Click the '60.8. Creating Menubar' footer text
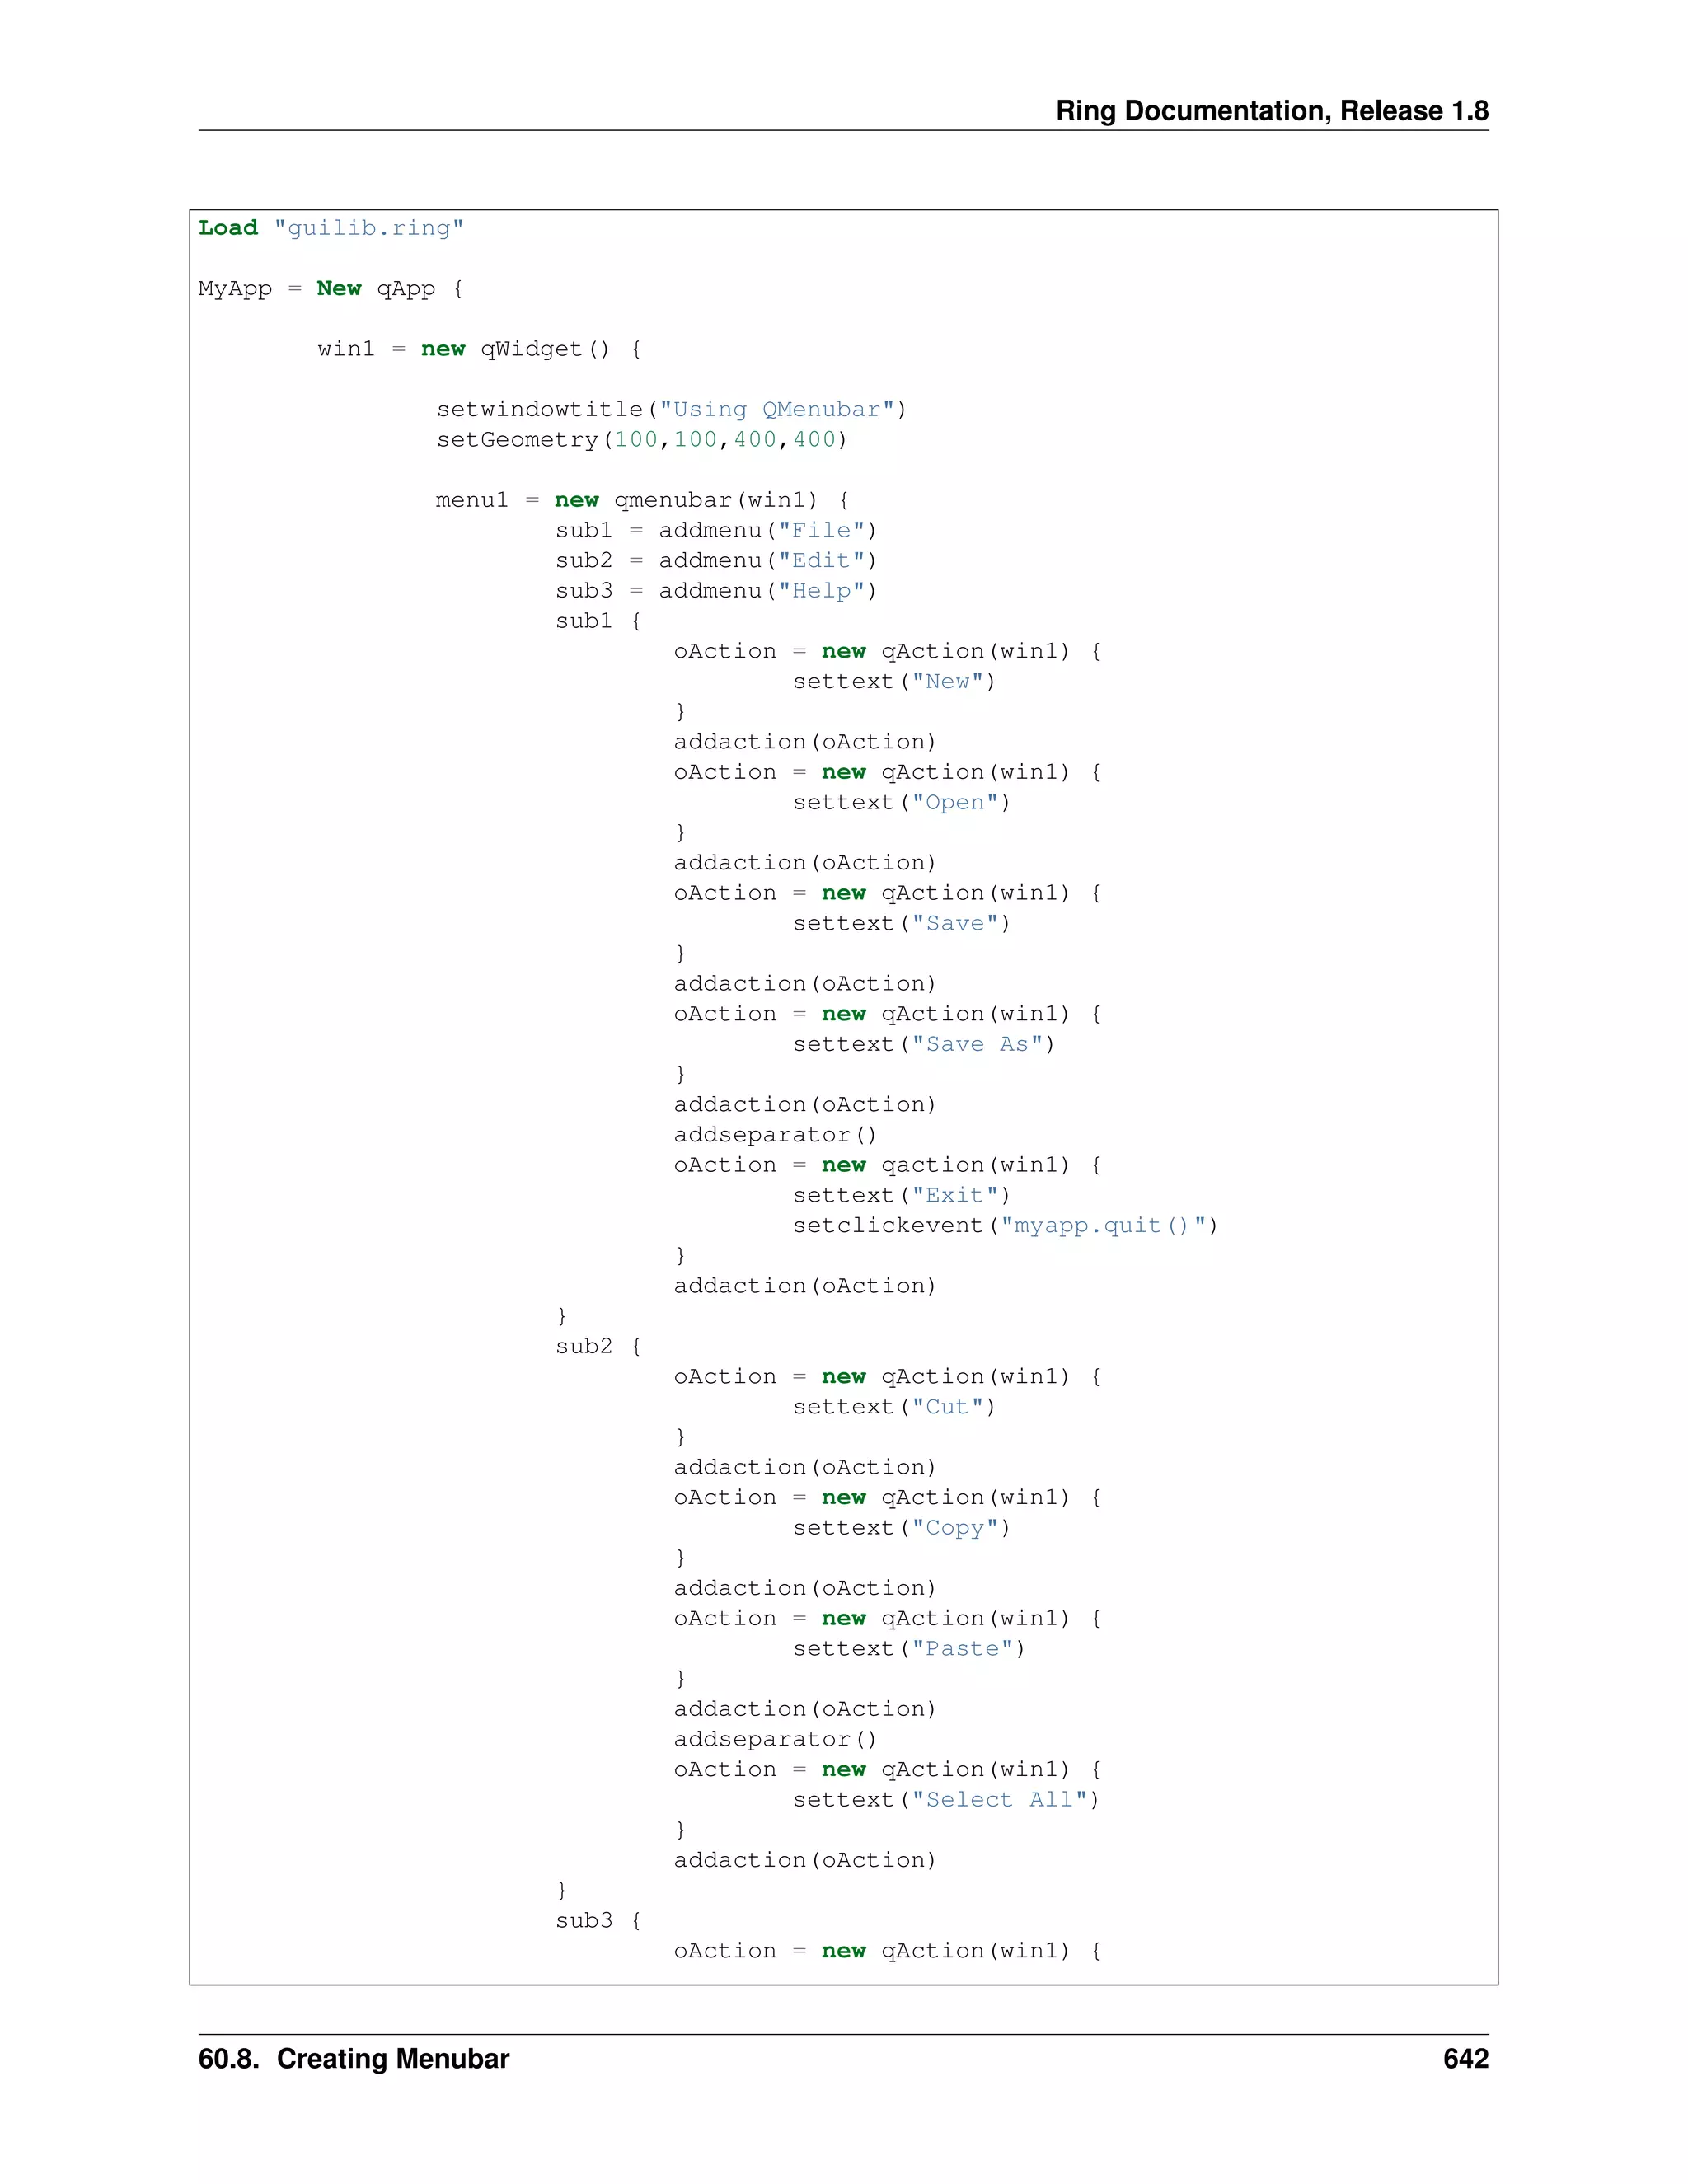 click(x=353, y=2059)
